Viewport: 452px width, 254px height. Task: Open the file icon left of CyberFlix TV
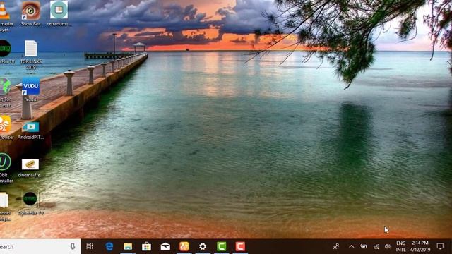tap(5, 207)
